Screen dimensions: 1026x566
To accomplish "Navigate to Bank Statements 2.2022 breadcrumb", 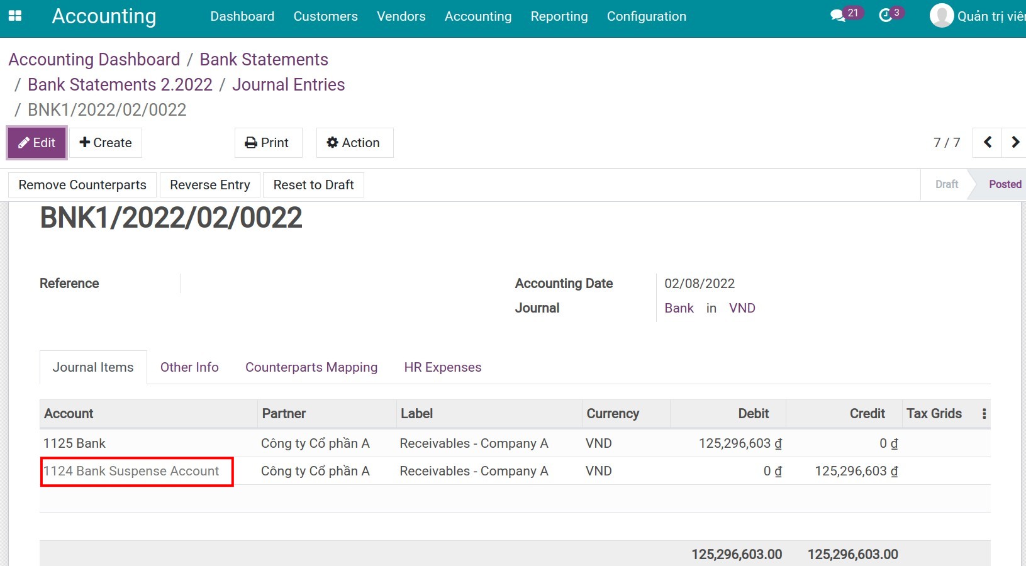I will click(x=120, y=85).
